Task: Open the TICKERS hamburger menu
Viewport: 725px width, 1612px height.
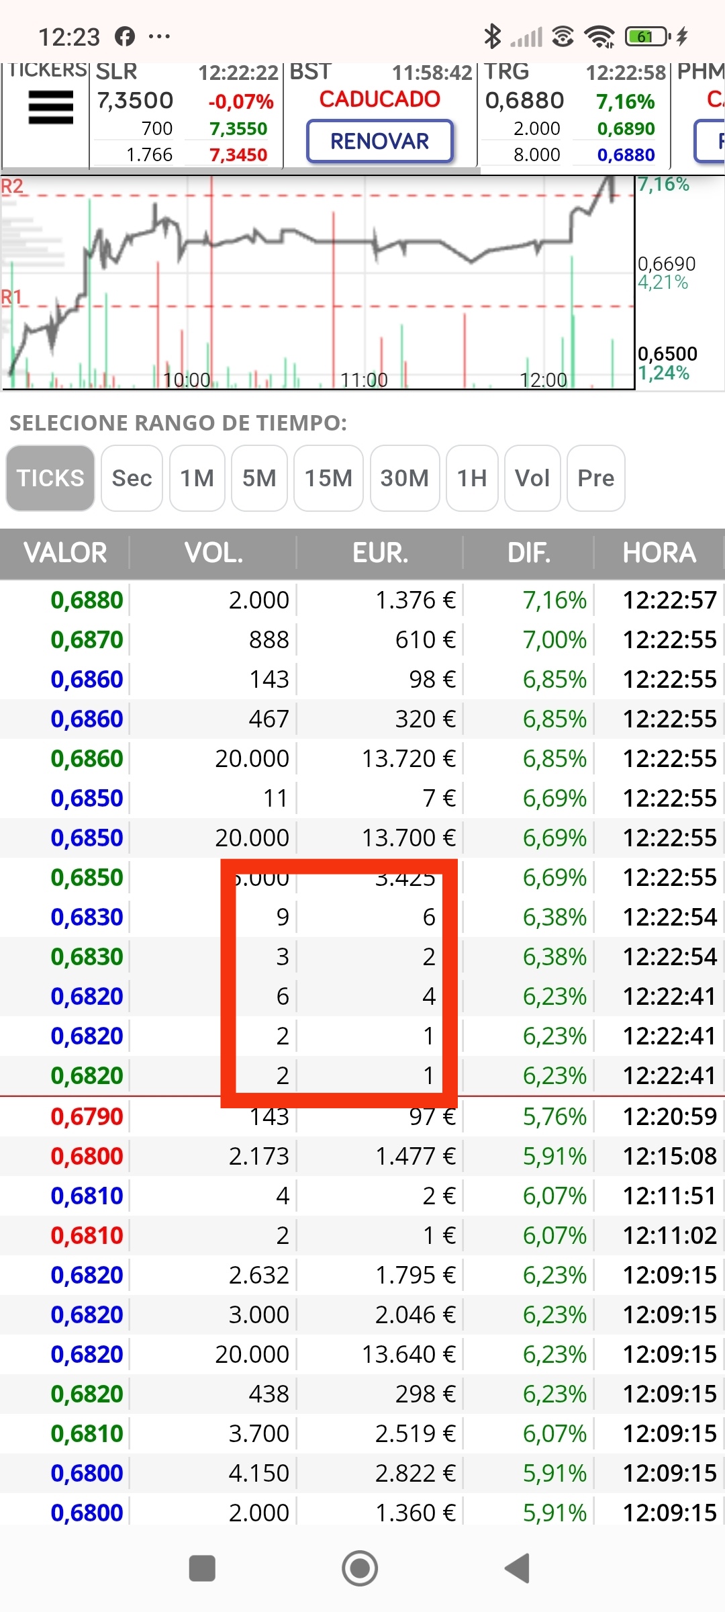Action: click(50, 107)
